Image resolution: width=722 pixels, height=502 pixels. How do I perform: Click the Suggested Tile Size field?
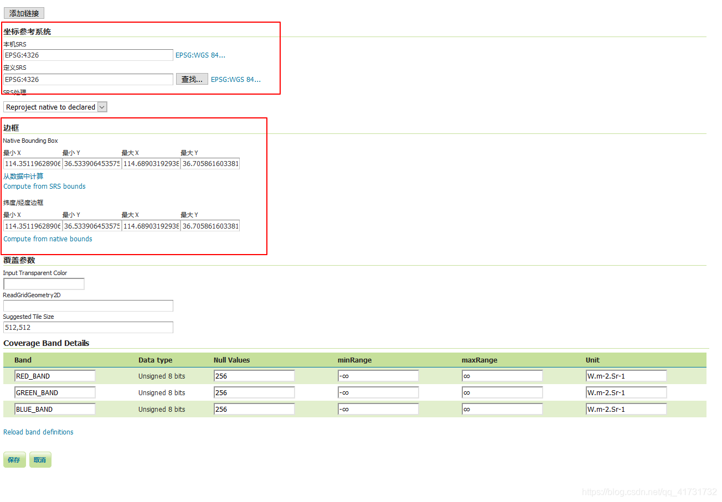tap(89, 328)
